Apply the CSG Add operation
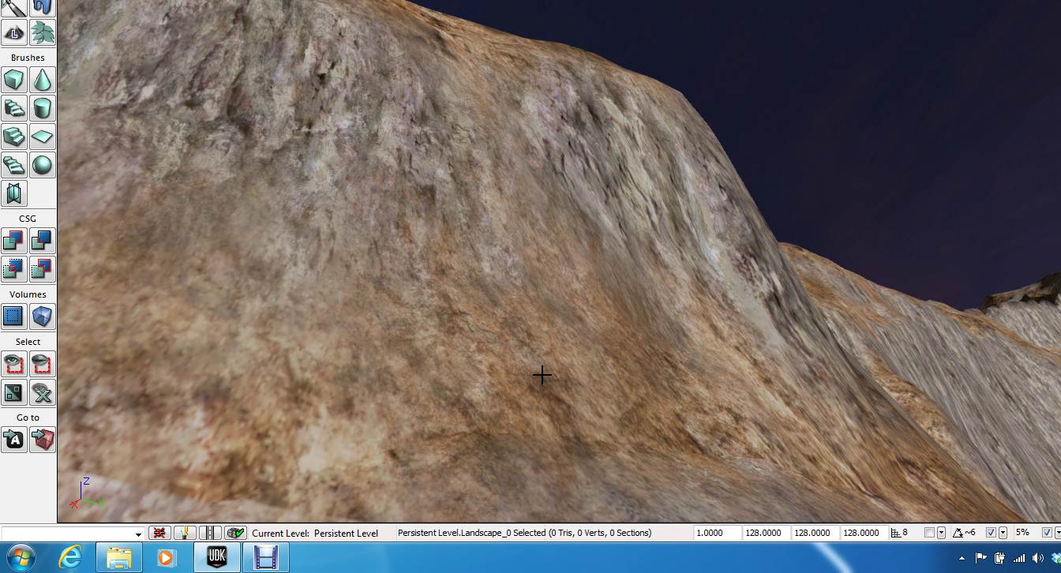The height and width of the screenshot is (573, 1061). [13, 241]
